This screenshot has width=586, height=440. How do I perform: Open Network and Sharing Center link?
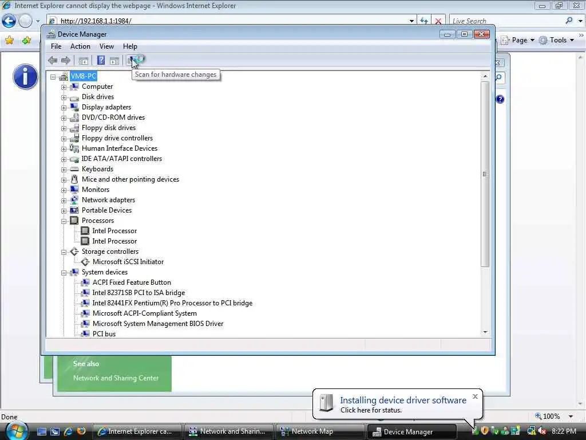point(116,378)
